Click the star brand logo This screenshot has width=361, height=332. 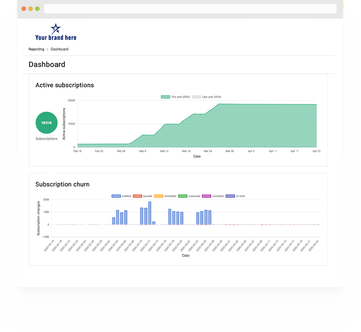(x=56, y=29)
